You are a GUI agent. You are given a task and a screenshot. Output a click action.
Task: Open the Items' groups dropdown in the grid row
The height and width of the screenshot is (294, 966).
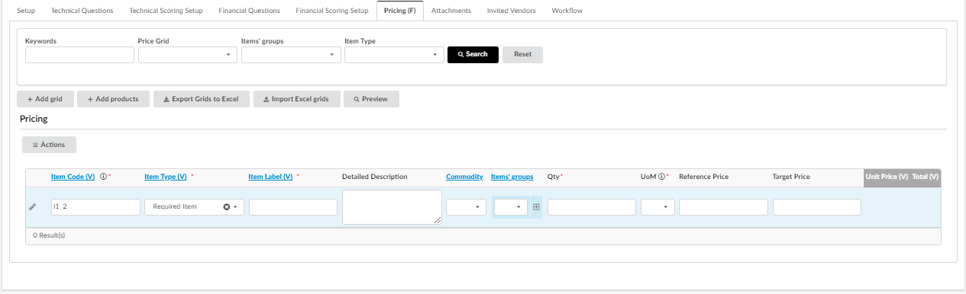coord(511,207)
